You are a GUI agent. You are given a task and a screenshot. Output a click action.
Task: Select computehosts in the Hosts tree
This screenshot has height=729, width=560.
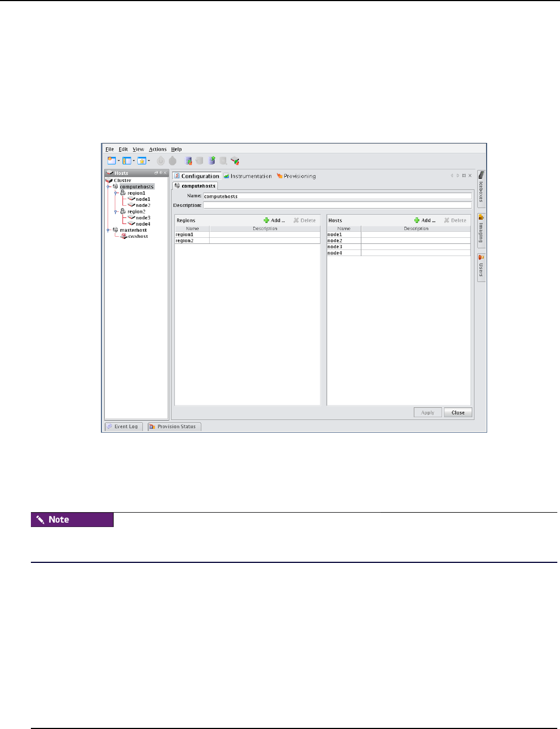click(137, 187)
